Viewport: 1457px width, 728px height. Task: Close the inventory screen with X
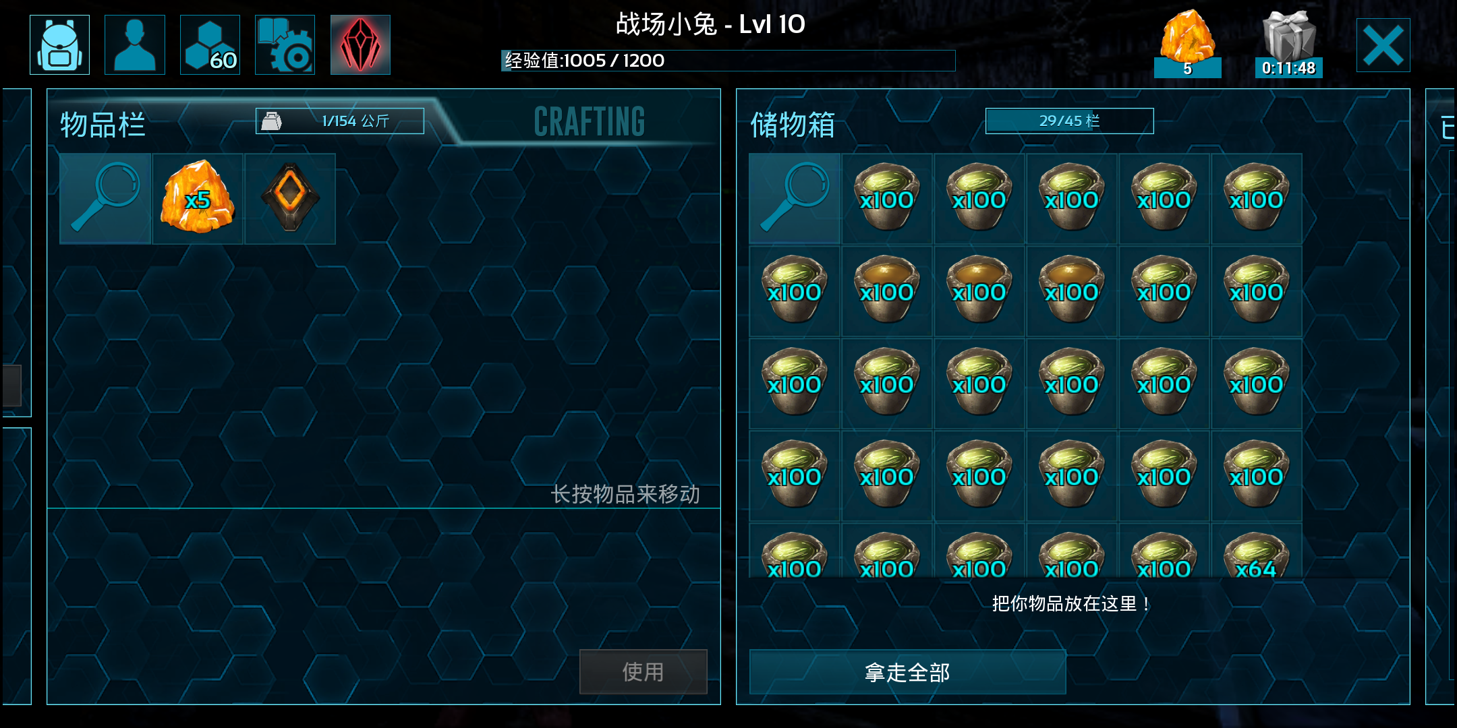click(1383, 45)
